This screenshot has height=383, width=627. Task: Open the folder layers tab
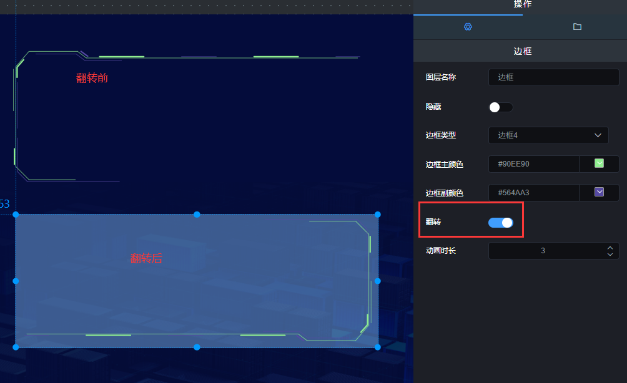(577, 27)
